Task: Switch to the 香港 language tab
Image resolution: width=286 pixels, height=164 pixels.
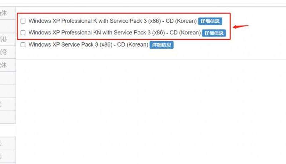Action: [8, 39]
